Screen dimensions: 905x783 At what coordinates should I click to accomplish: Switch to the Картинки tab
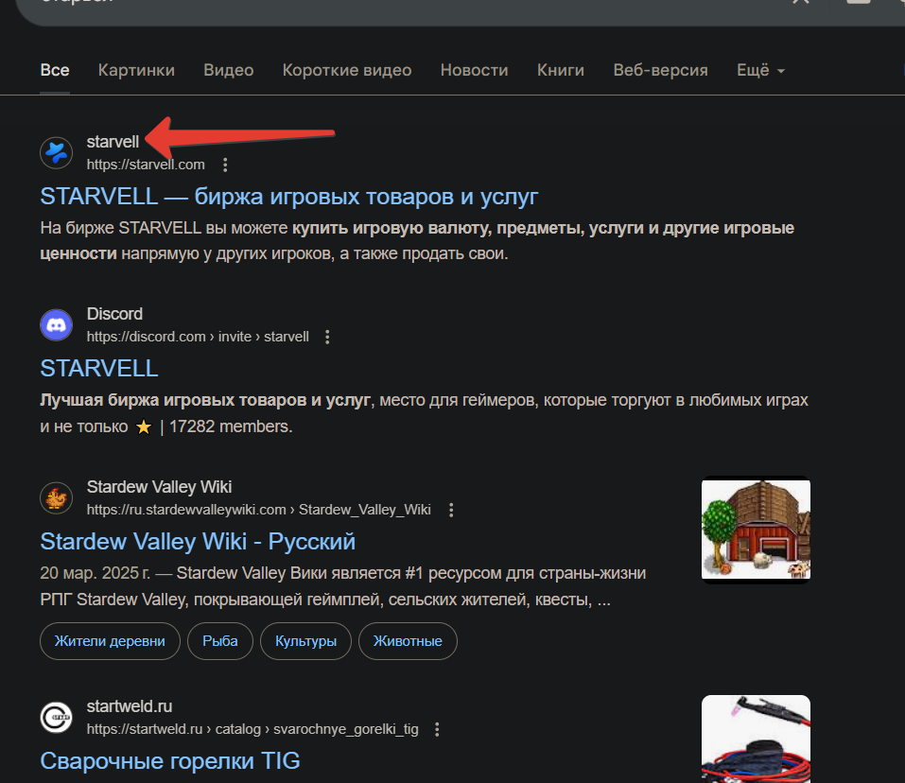[x=136, y=70]
